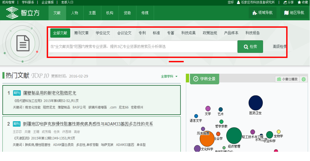Click the favorite star icon (收藏)
This screenshot has height=161, width=310.
299,2
